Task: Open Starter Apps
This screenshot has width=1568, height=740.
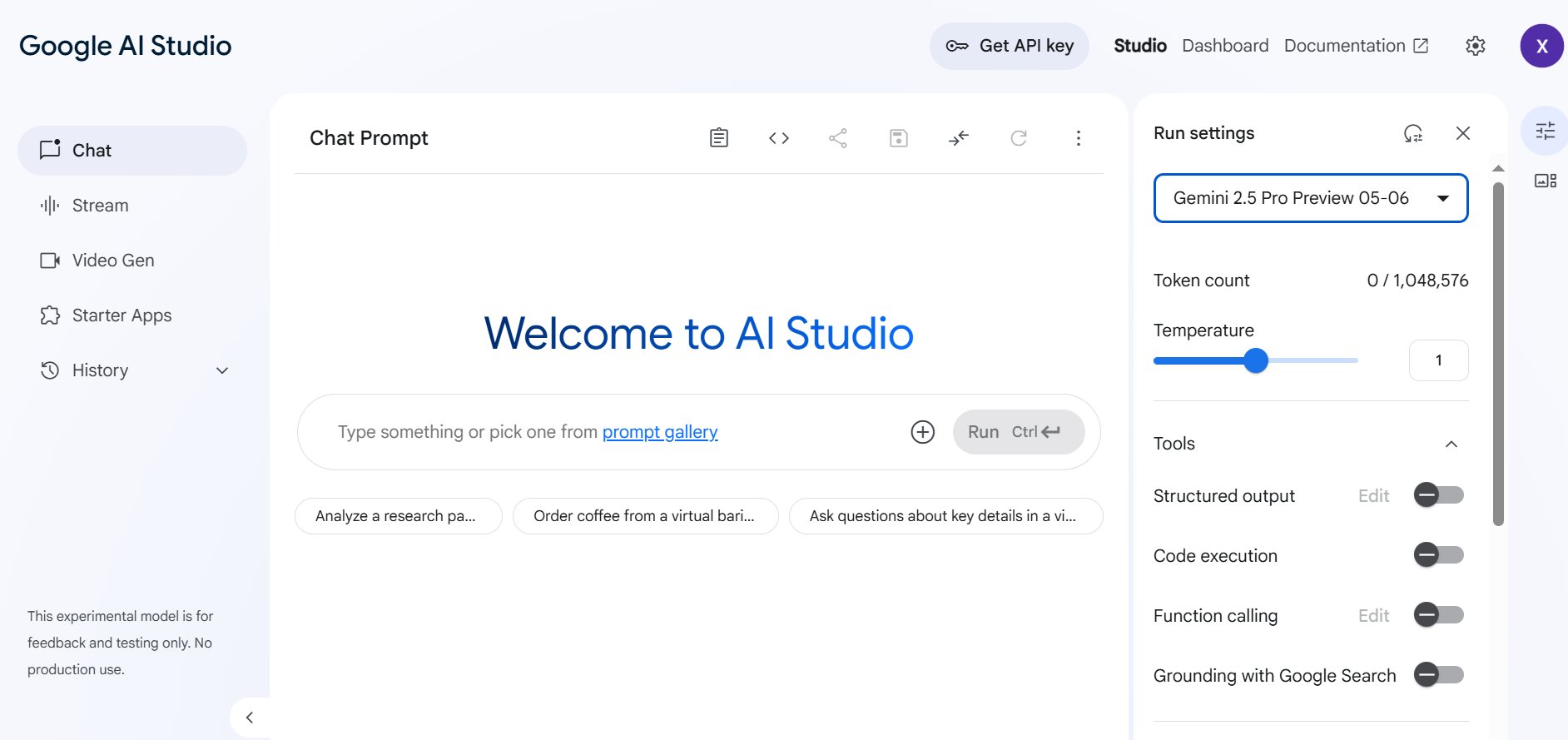Action: [132, 315]
